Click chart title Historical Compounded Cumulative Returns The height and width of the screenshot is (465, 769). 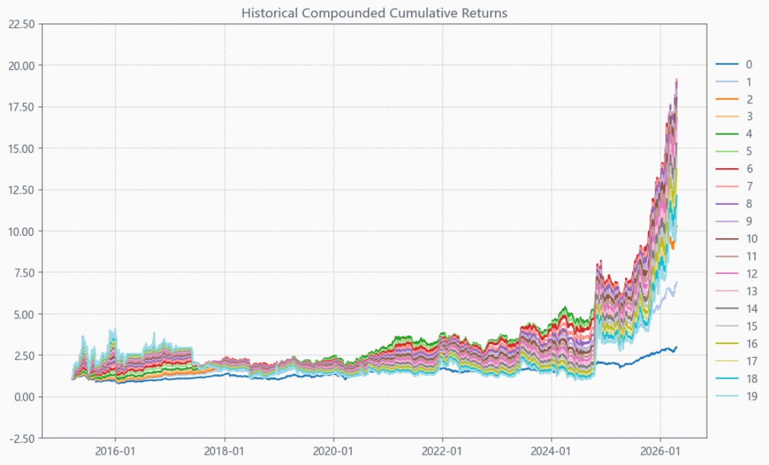pyautogui.click(x=374, y=12)
